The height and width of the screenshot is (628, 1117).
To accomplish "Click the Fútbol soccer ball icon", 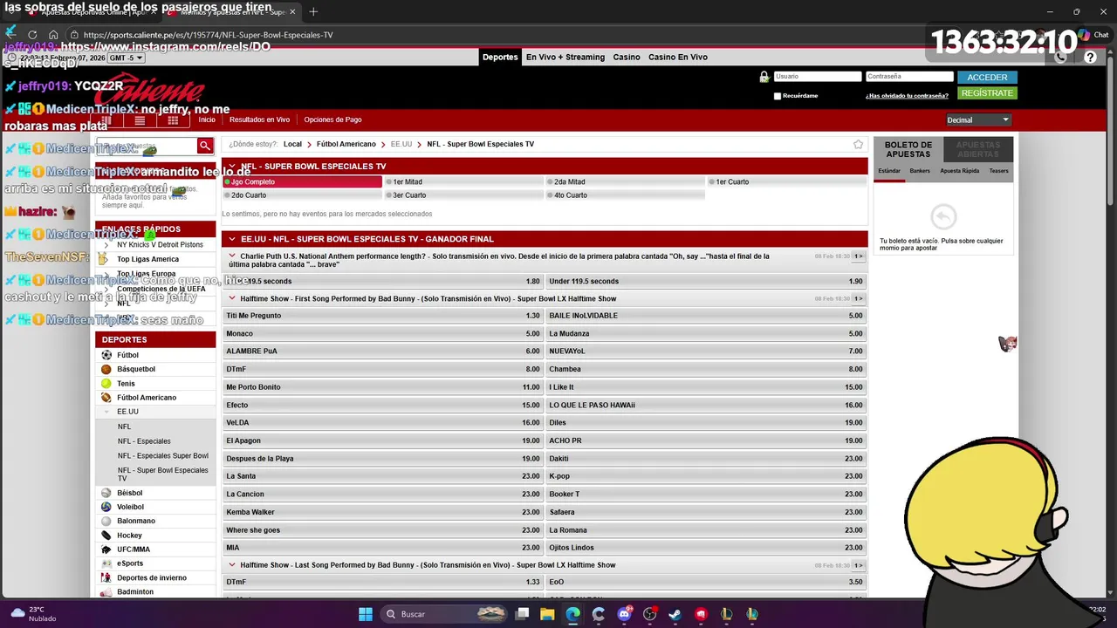I will click(x=106, y=355).
